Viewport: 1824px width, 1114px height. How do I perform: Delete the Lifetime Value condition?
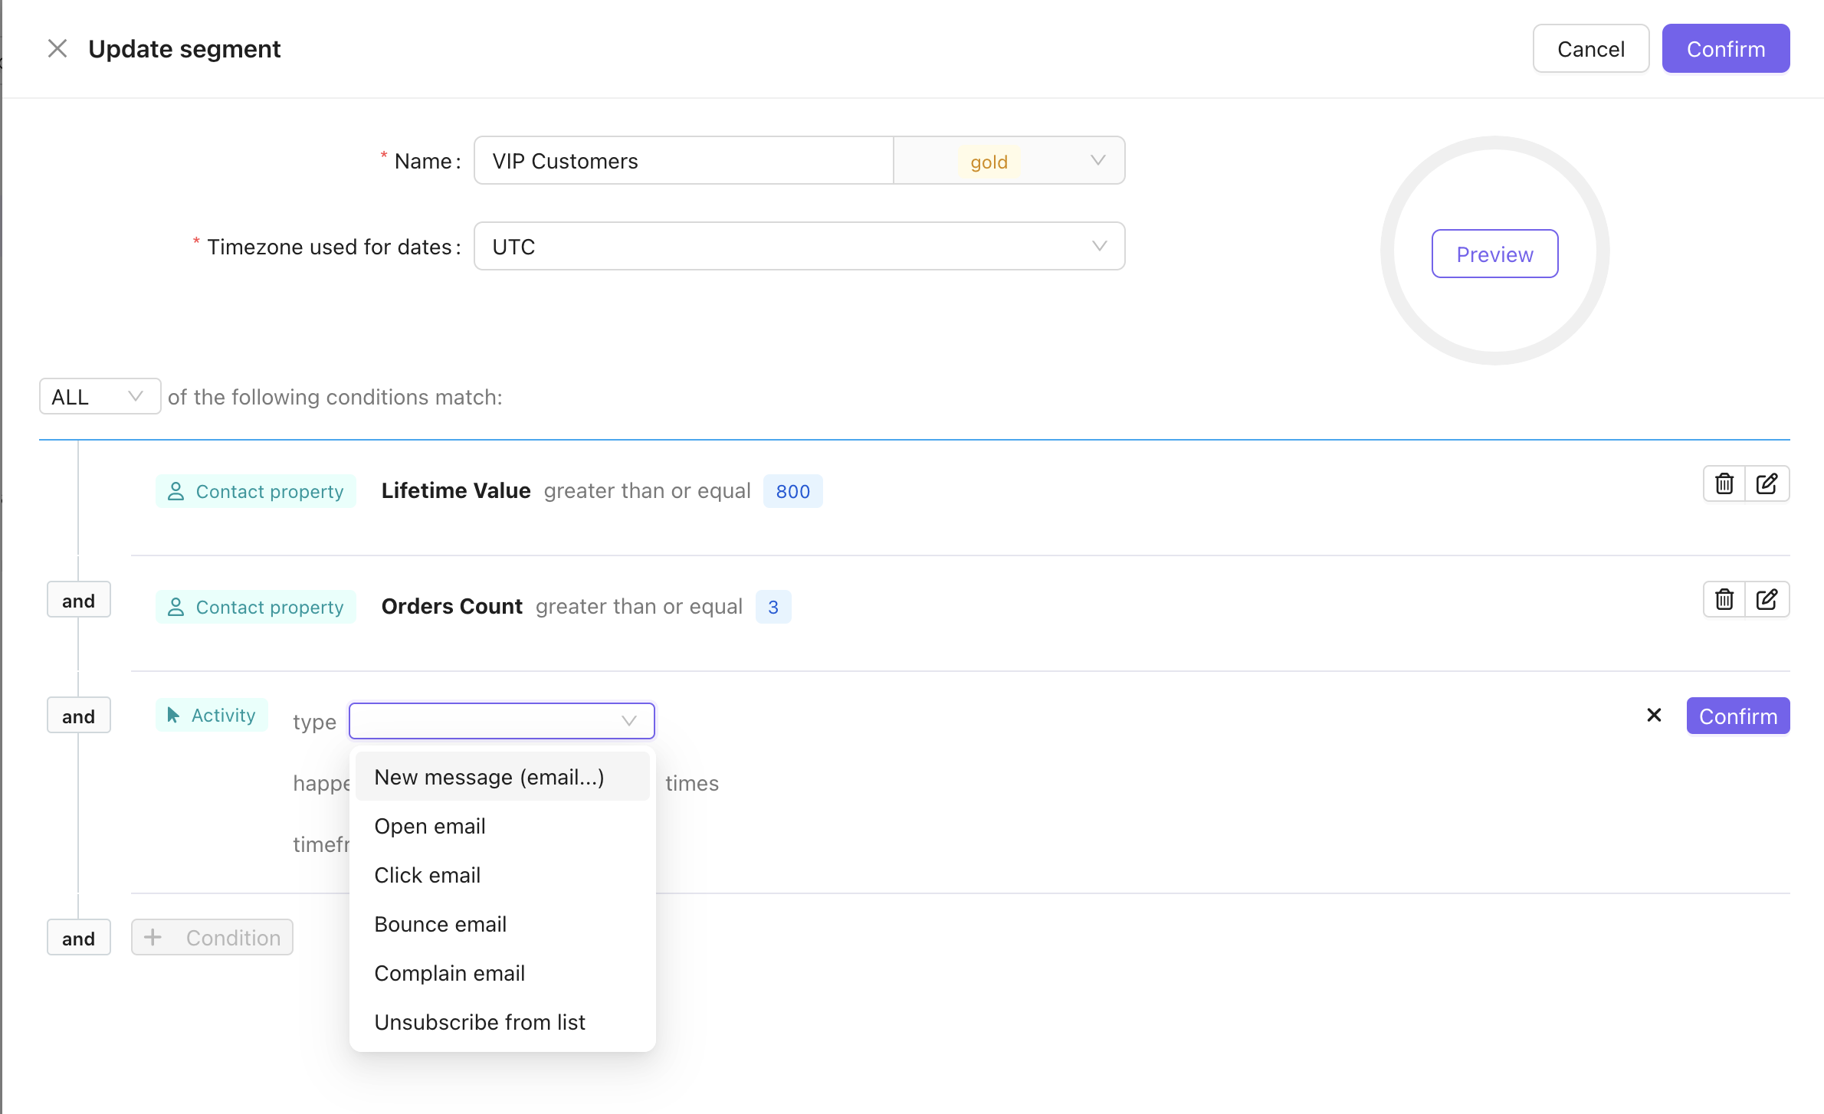[x=1724, y=484]
